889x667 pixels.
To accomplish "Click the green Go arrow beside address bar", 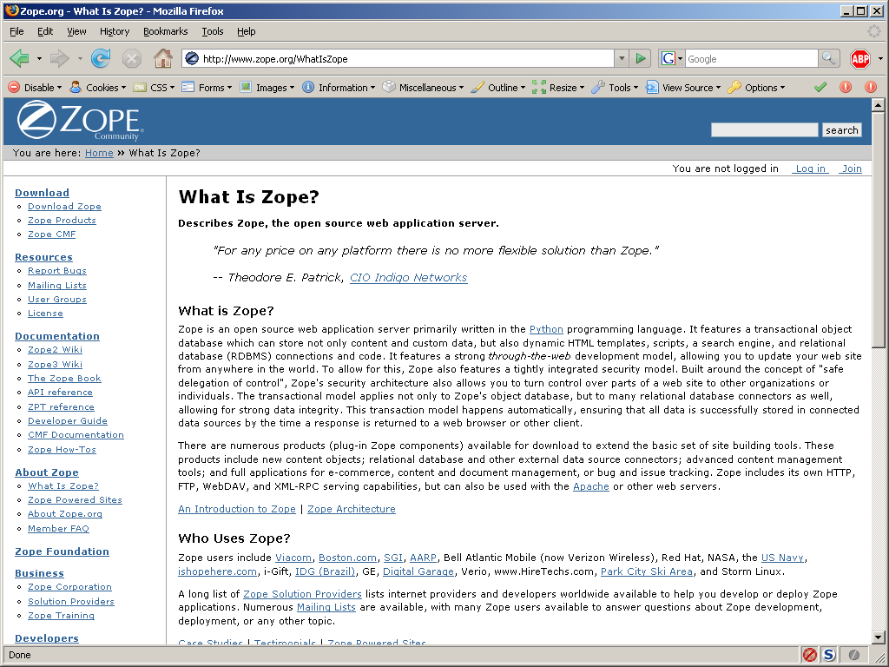I will point(641,58).
